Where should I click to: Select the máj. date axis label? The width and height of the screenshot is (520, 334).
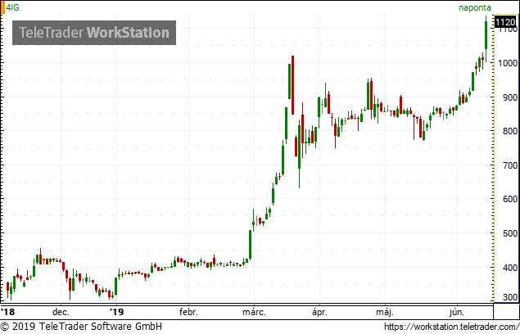click(x=385, y=312)
